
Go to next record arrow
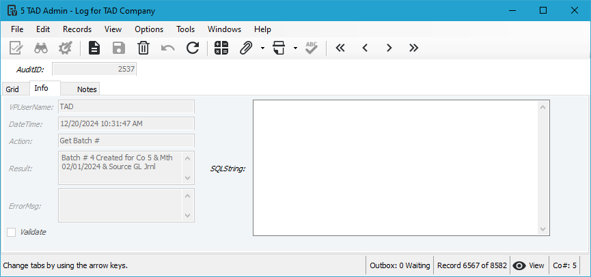[x=389, y=48]
